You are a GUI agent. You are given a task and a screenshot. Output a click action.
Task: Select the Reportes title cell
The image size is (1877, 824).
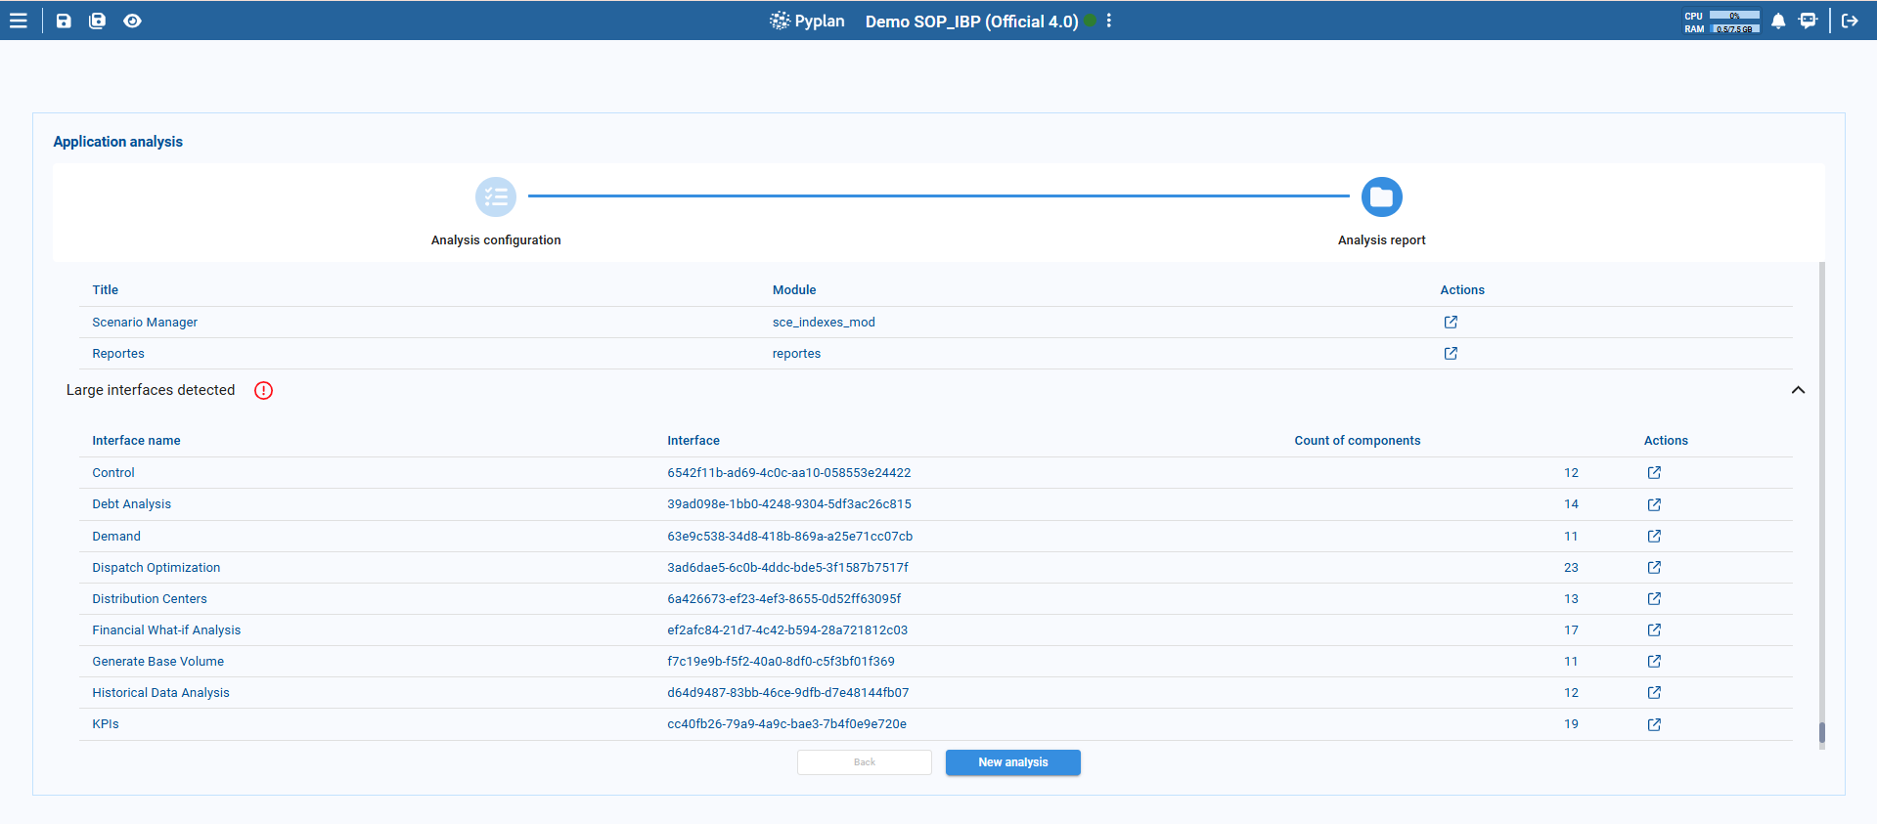118,354
